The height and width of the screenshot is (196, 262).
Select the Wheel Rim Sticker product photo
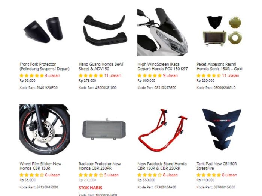(45, 130)
